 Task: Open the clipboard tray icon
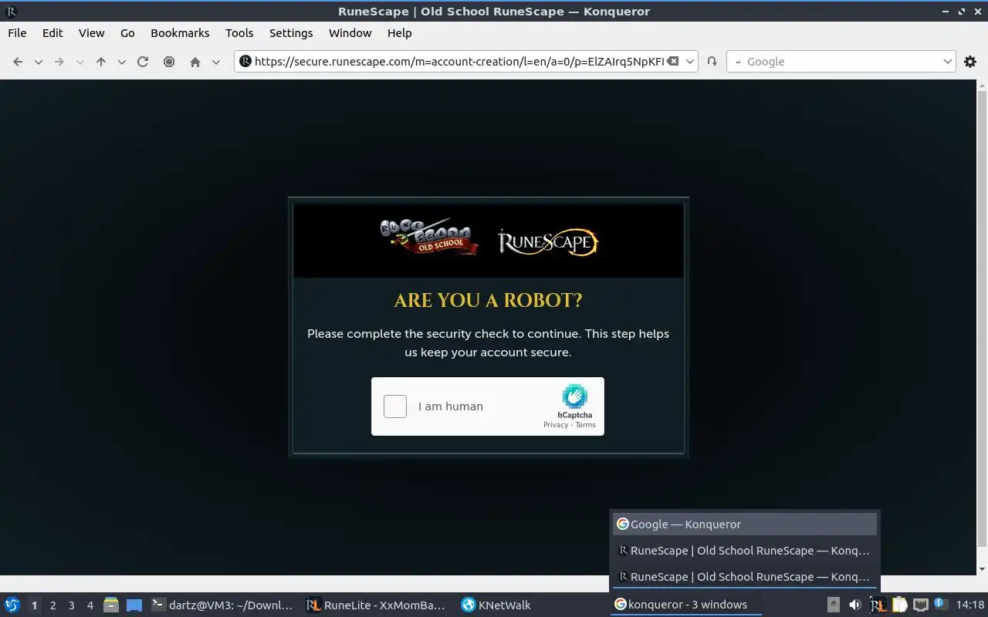coord(899,605)
